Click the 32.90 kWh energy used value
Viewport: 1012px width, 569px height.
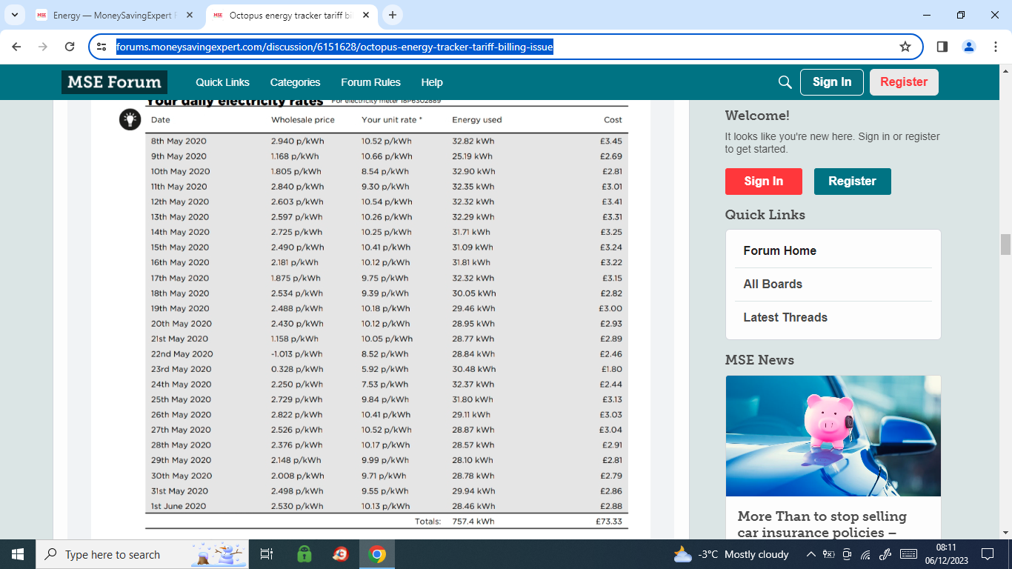click(x=473, y=171)
